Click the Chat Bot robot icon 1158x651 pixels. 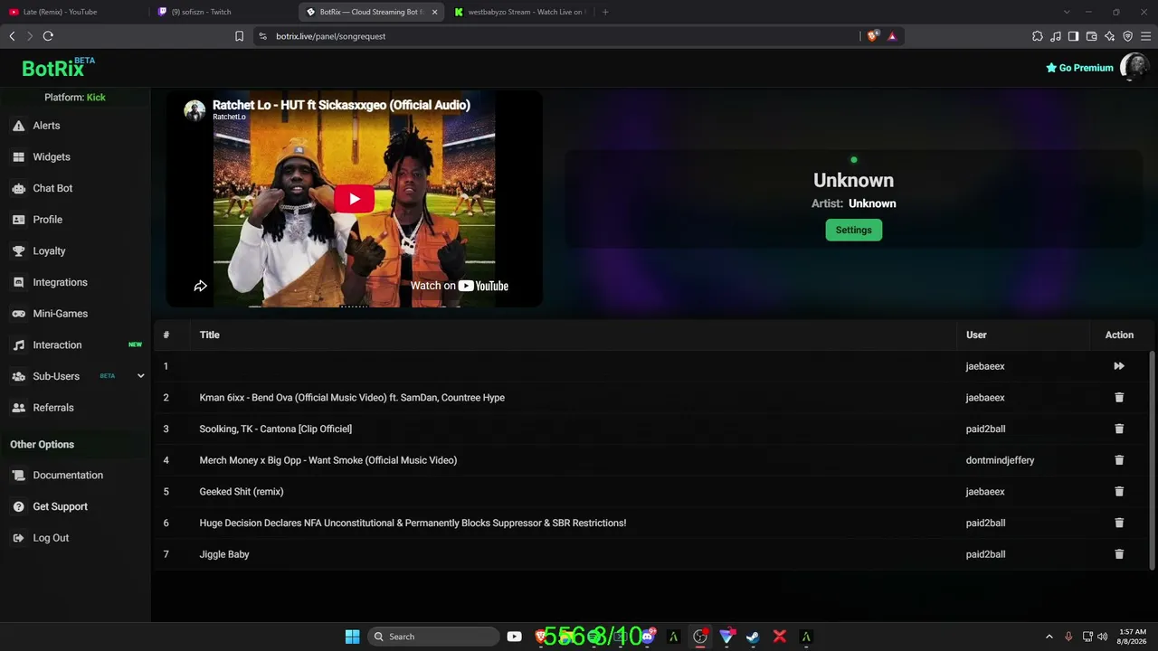18,188
